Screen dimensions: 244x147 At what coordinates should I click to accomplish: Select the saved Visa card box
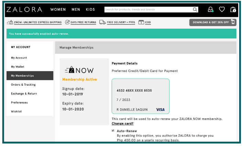tap(140, 96)
